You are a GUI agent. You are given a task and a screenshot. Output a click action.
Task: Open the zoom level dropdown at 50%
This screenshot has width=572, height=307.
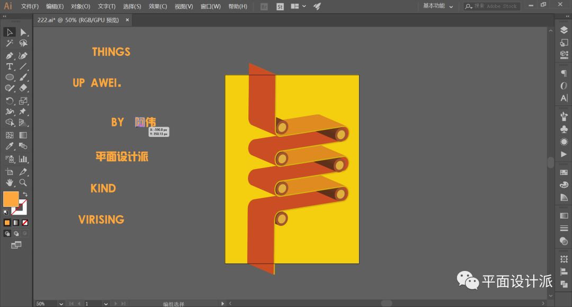pos(61,304)
